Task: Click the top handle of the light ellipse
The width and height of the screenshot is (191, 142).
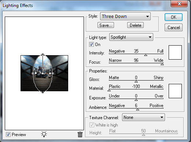Action: coord(43,54)
